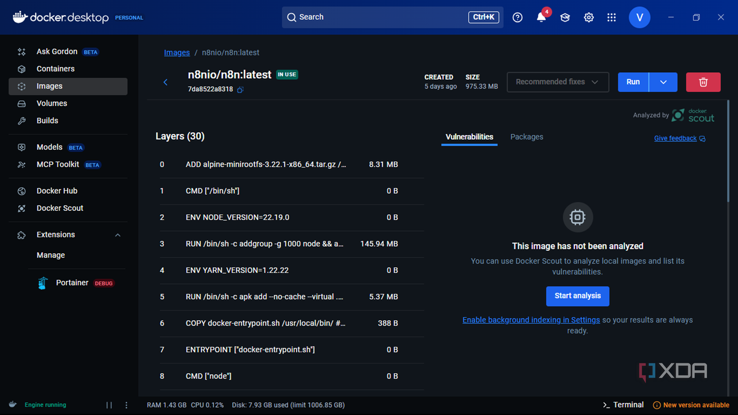Open engine options three-dot menu

(x=126, y=405)
